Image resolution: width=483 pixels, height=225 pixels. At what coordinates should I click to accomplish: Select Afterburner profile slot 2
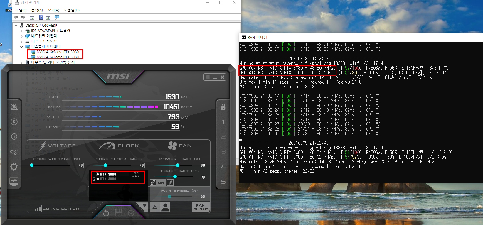coord(223,137)
